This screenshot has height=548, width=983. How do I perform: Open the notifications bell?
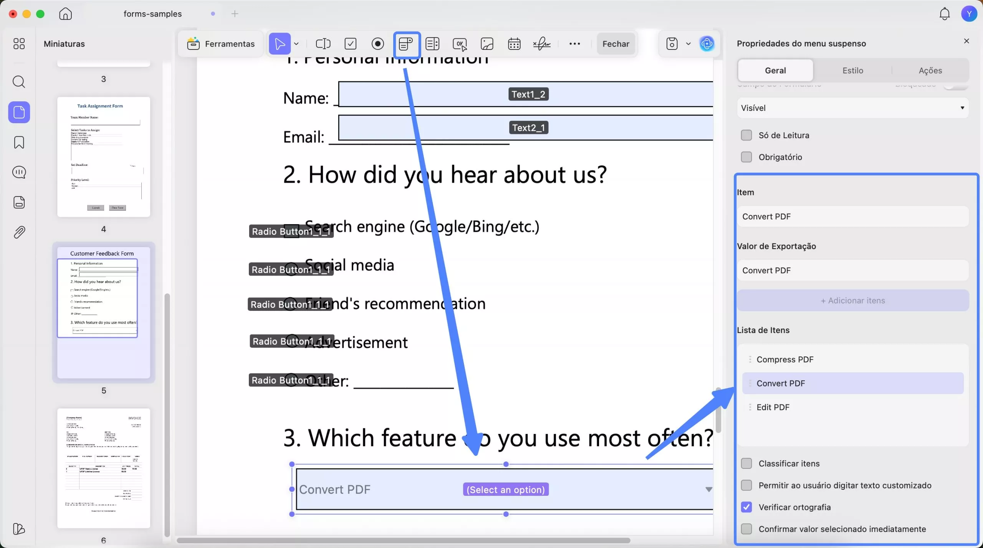[944, 14]
